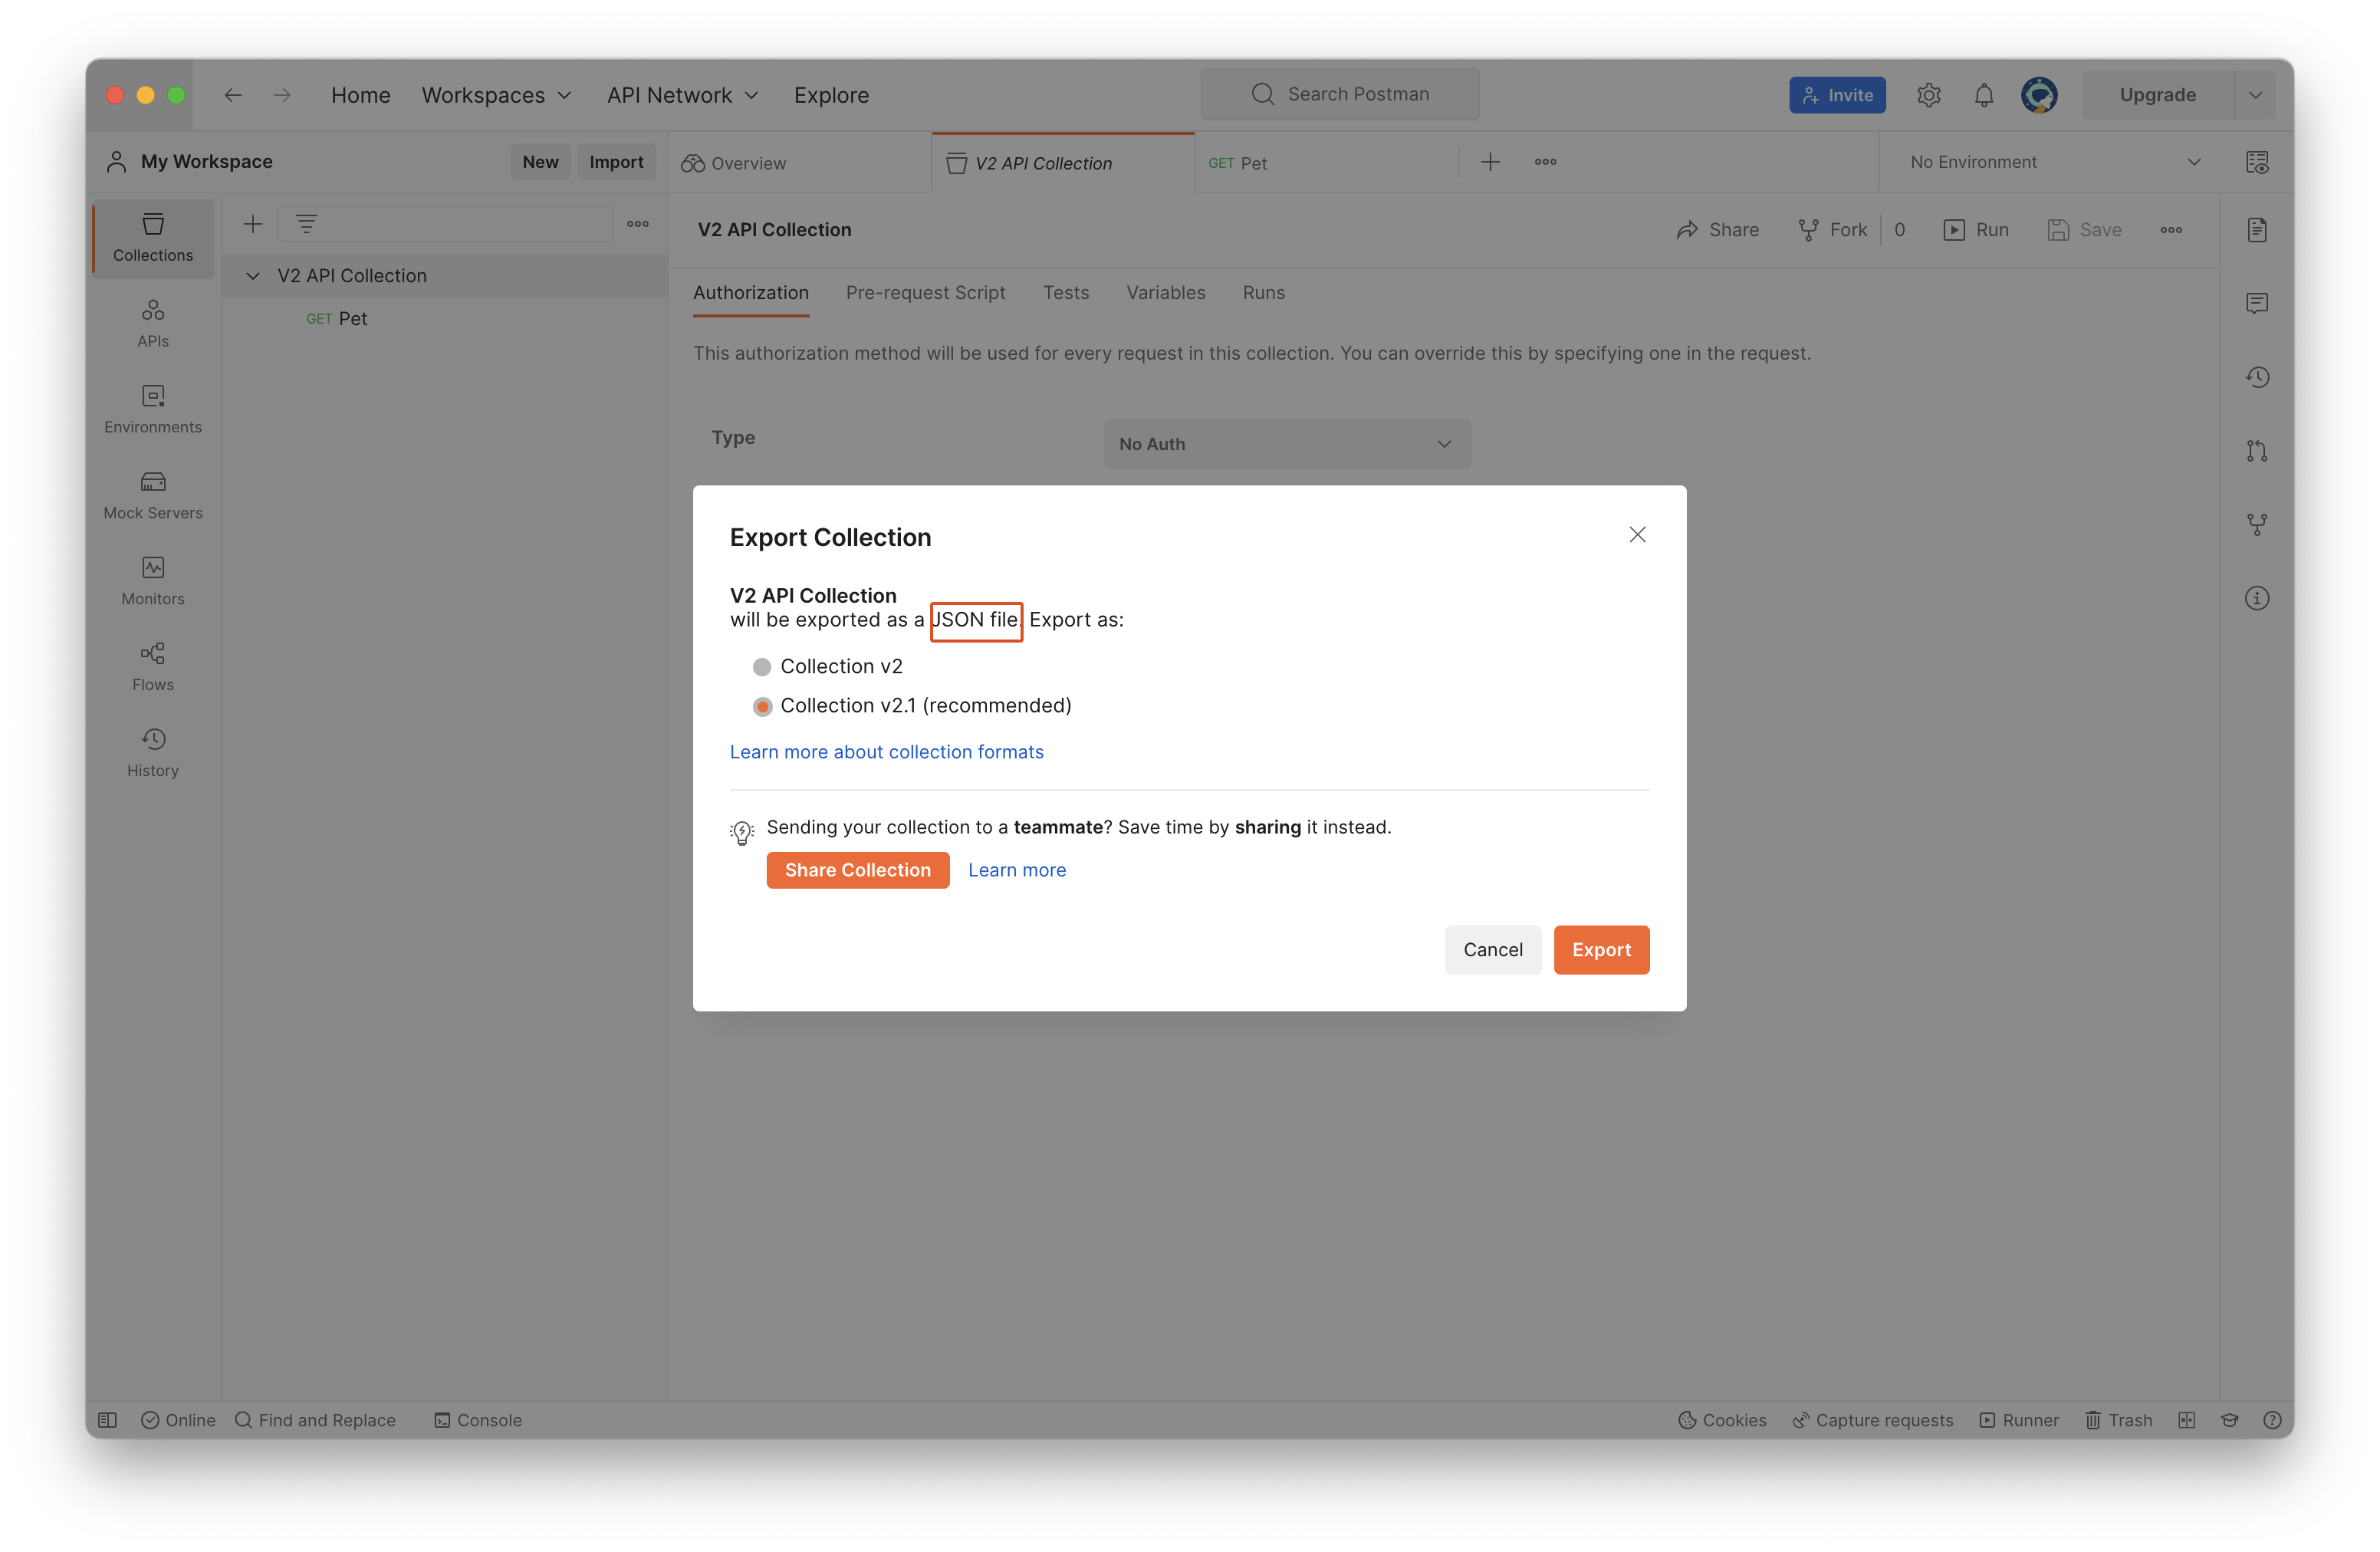Open the settings gear icon

coord(1929,95)
